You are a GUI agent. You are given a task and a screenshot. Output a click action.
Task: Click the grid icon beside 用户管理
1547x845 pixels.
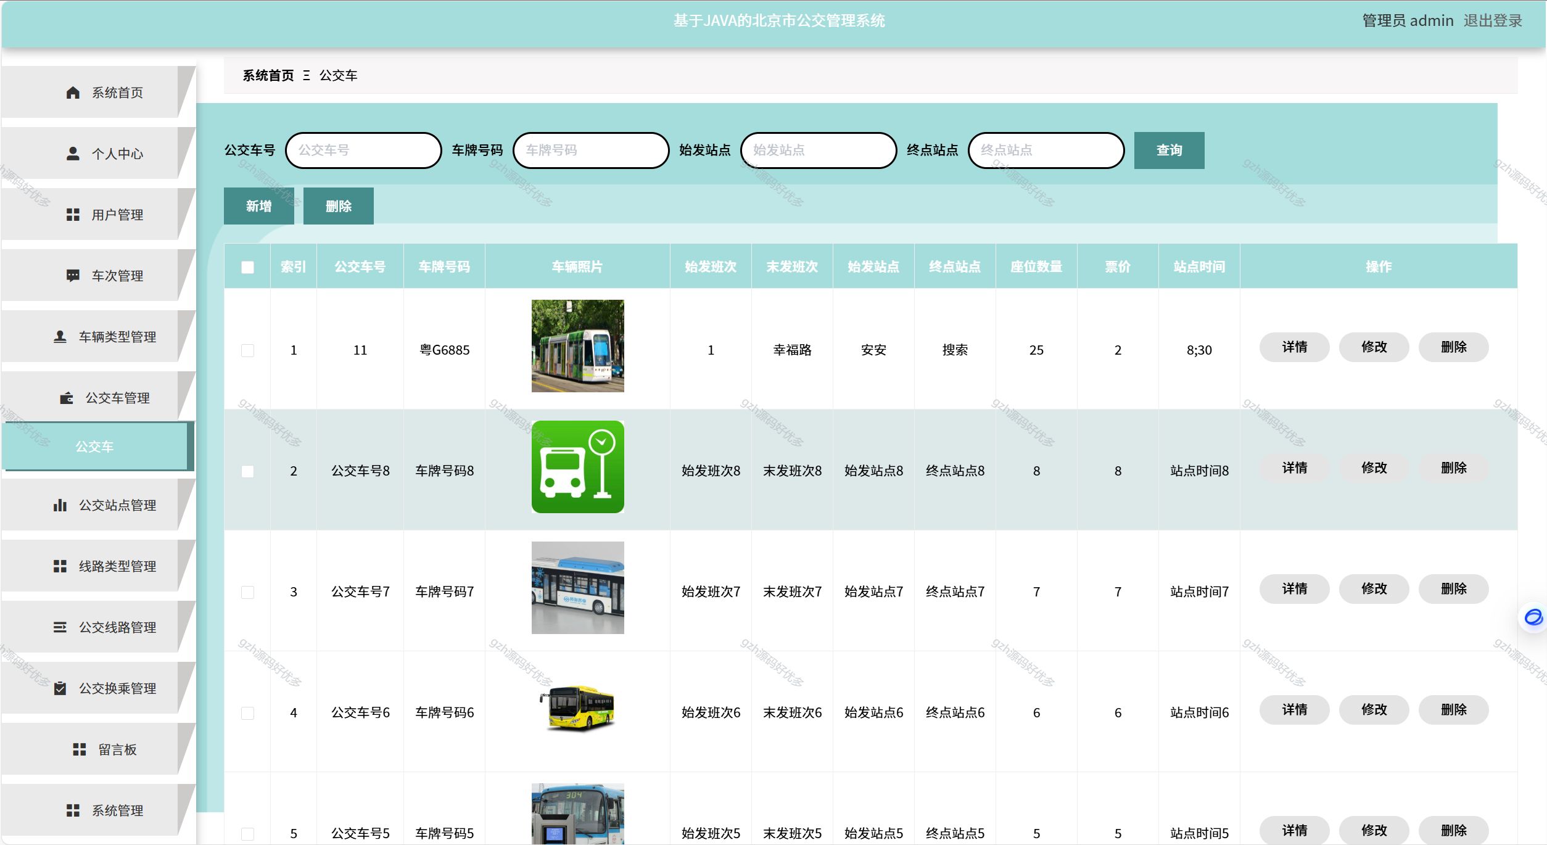coord(73,215)
